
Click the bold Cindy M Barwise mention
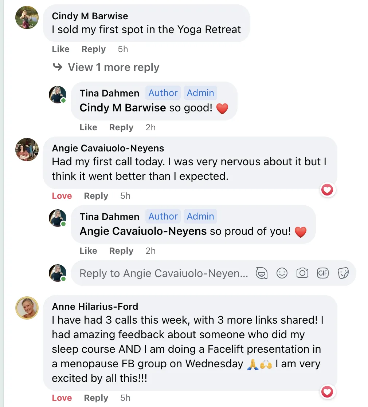[122, 108]
